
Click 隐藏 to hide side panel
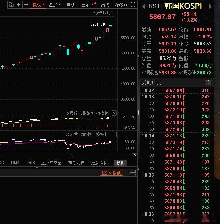pyautogui.click(x=121, y=5)
